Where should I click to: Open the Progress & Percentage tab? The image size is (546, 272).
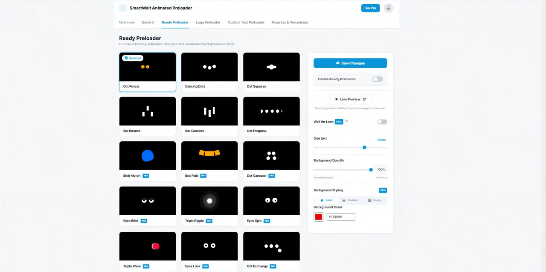(290, 22)
